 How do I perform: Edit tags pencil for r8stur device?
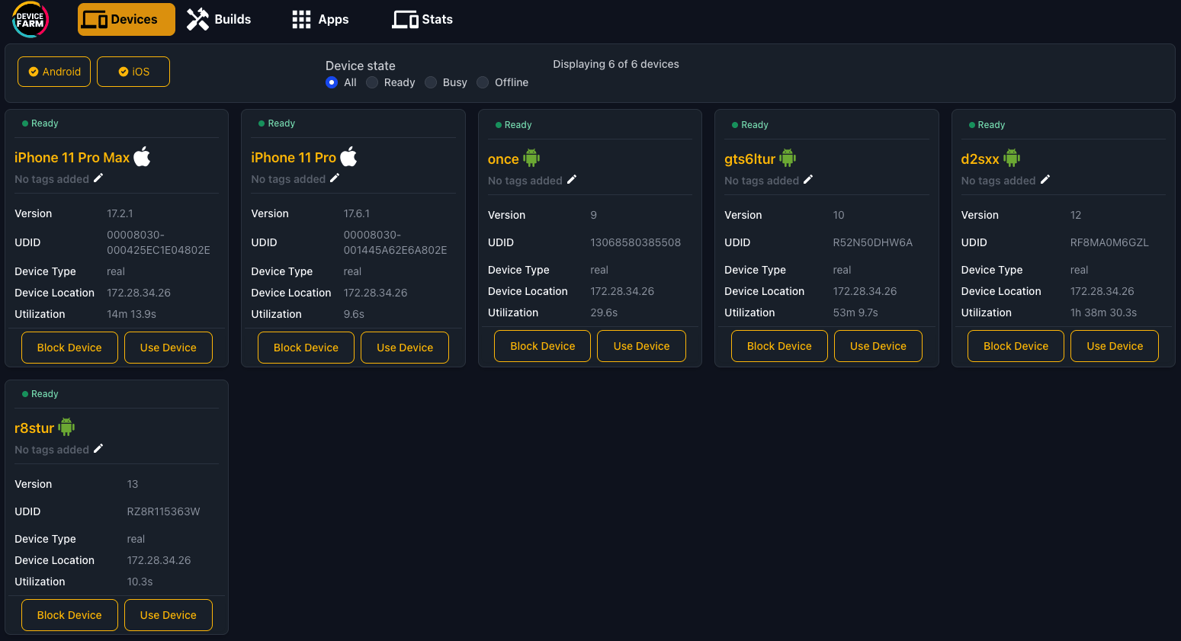pos(98,449)
